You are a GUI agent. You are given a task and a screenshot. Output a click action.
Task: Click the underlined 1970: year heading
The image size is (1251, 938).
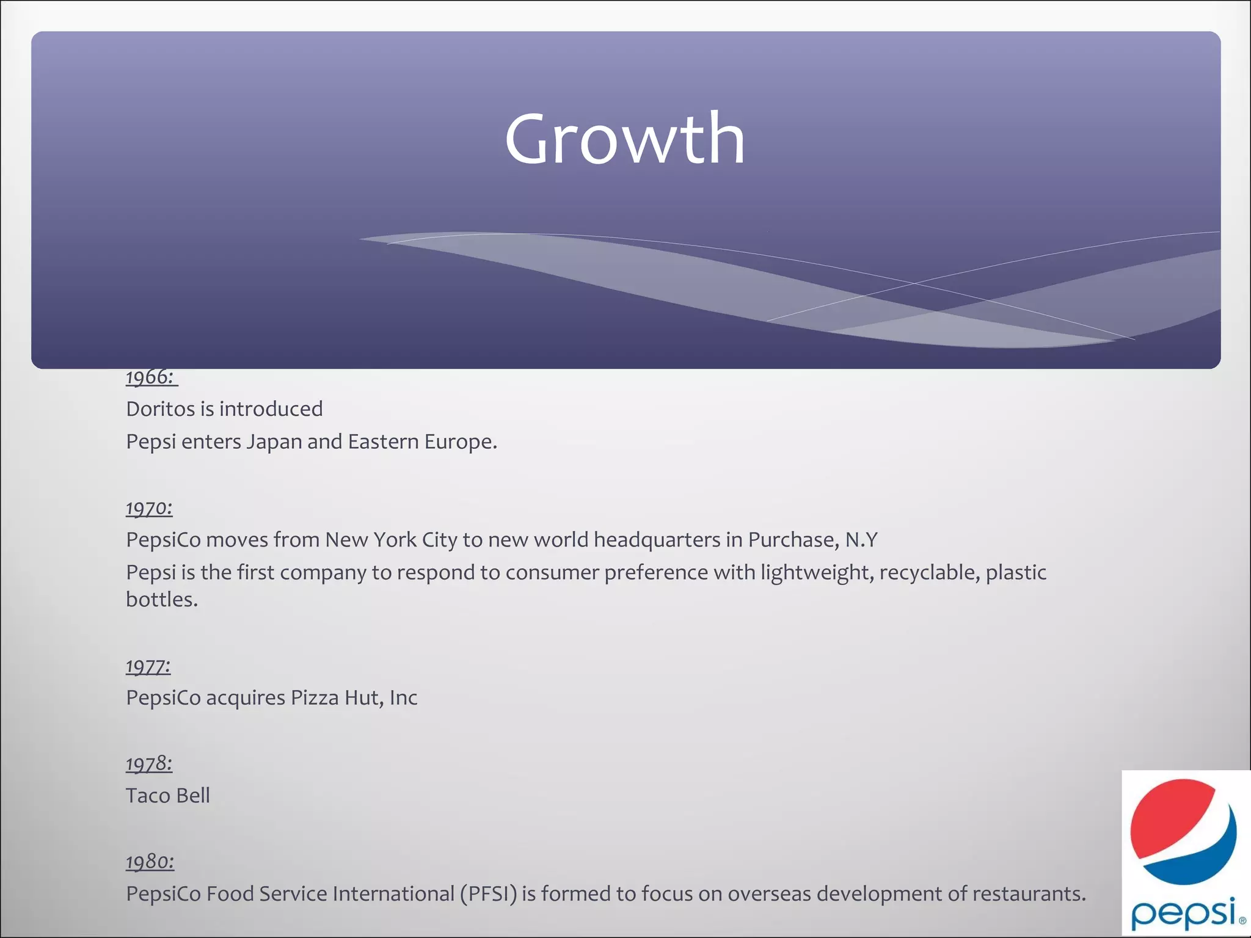(x=150, y=508)
